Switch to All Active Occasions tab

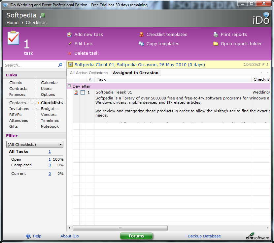[89, 73]
